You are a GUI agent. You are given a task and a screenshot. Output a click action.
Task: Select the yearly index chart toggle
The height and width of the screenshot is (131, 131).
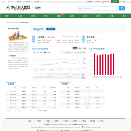click(x=84, y=48)
